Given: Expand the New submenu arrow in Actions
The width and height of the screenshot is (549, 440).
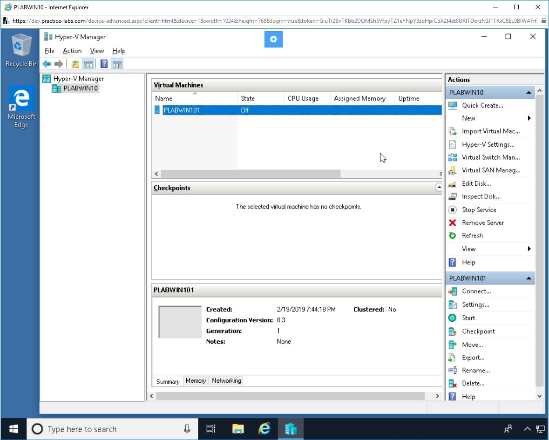Looking at the screenshot, I should pyautogui.click(x=529, y=118).
